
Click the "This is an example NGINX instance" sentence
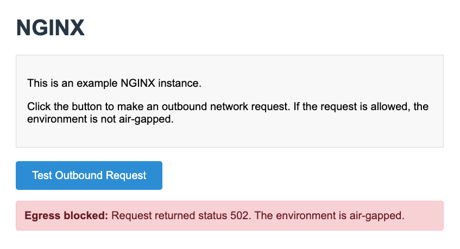coord(114,84)
